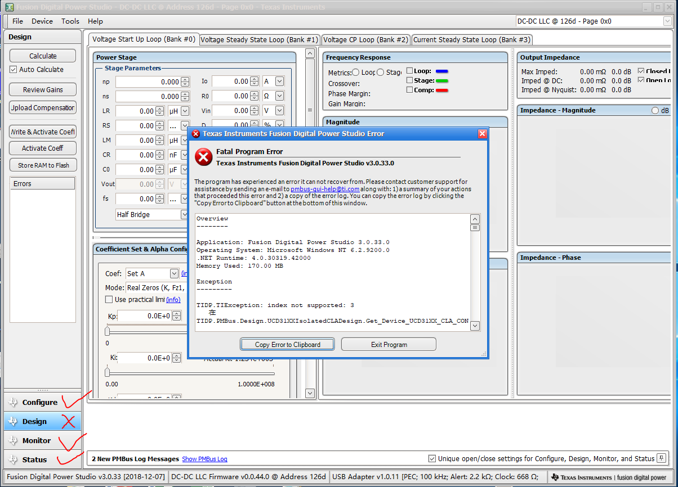Click the Monitor panel TI icon
This screenshot has width=678, height=487.
14,441
